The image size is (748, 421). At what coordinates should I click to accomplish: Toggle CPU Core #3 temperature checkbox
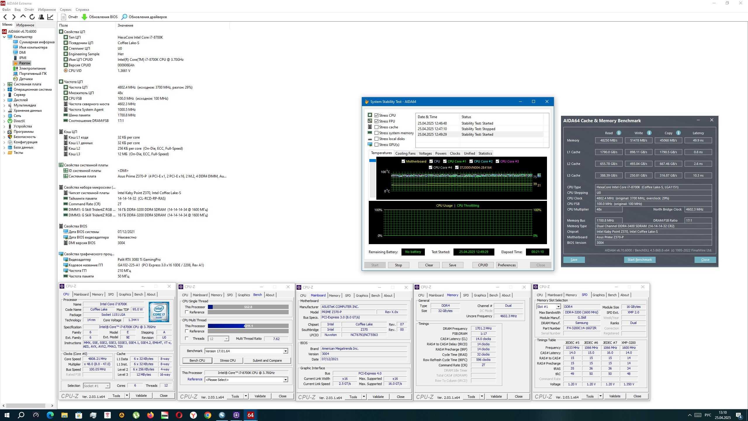pyautogui.click(x=497, y=161)
